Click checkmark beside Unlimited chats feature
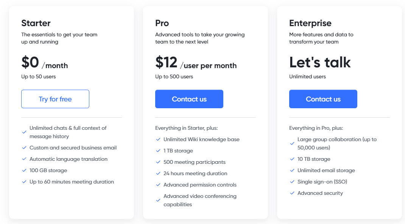 click(x=24, y=132)
